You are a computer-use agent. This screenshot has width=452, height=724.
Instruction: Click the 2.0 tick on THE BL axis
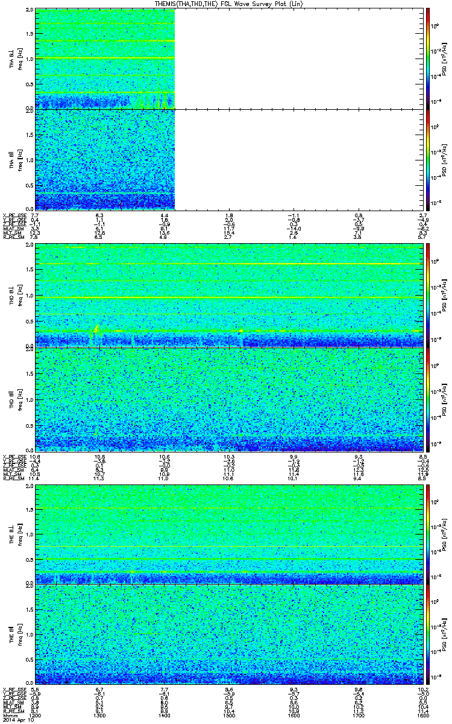pos(29,486)
